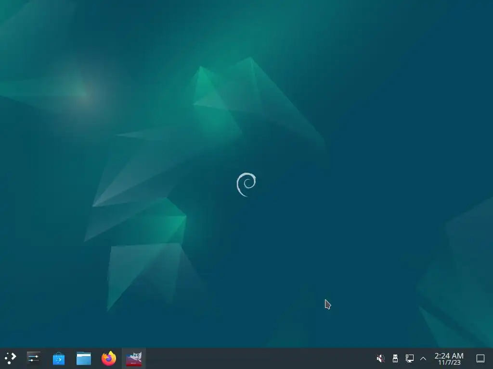Open the removable devices tray icon
The height and width of the screenshot is (369, 493).
click(x=395, y=358)
